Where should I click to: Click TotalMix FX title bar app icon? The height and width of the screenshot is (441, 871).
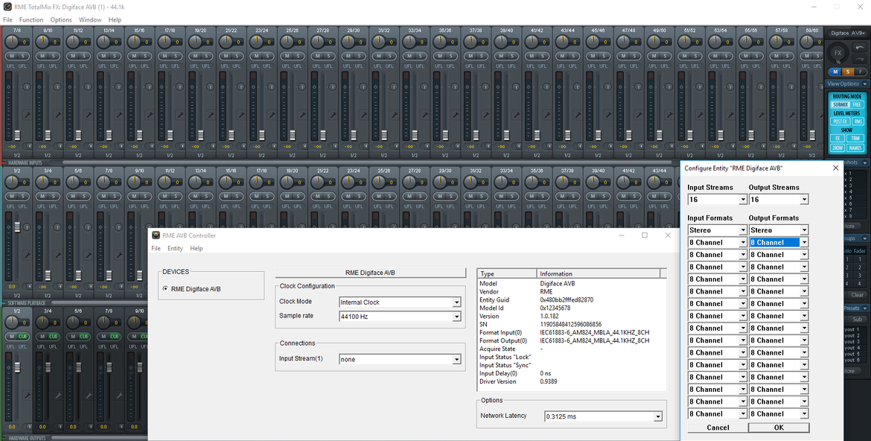7,7
